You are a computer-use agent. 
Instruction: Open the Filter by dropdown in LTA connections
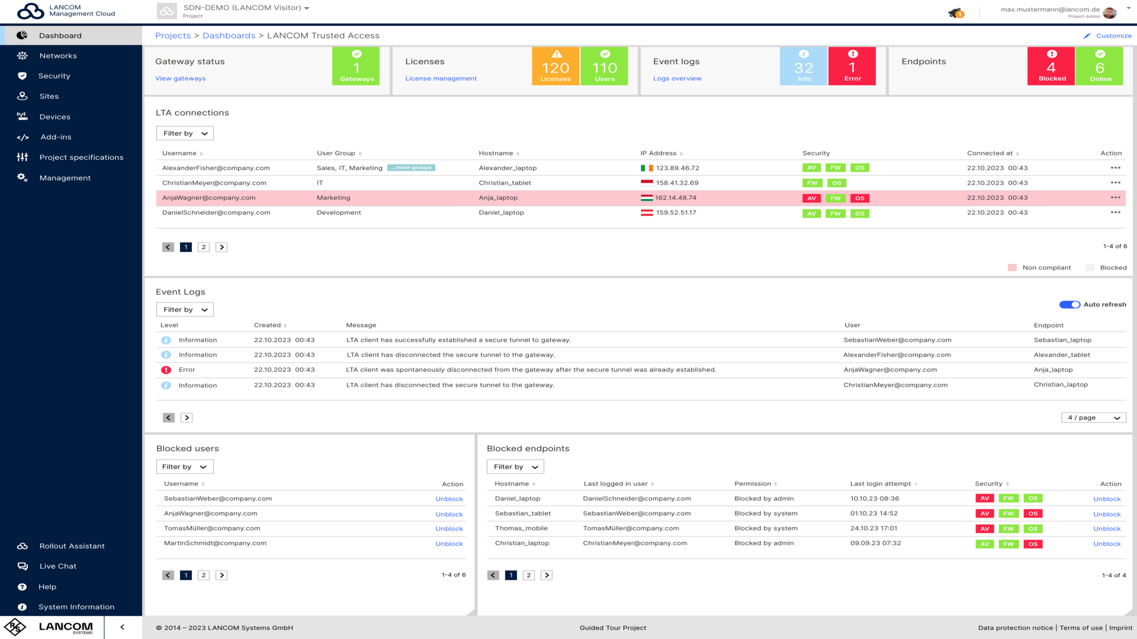pos(184,133)
